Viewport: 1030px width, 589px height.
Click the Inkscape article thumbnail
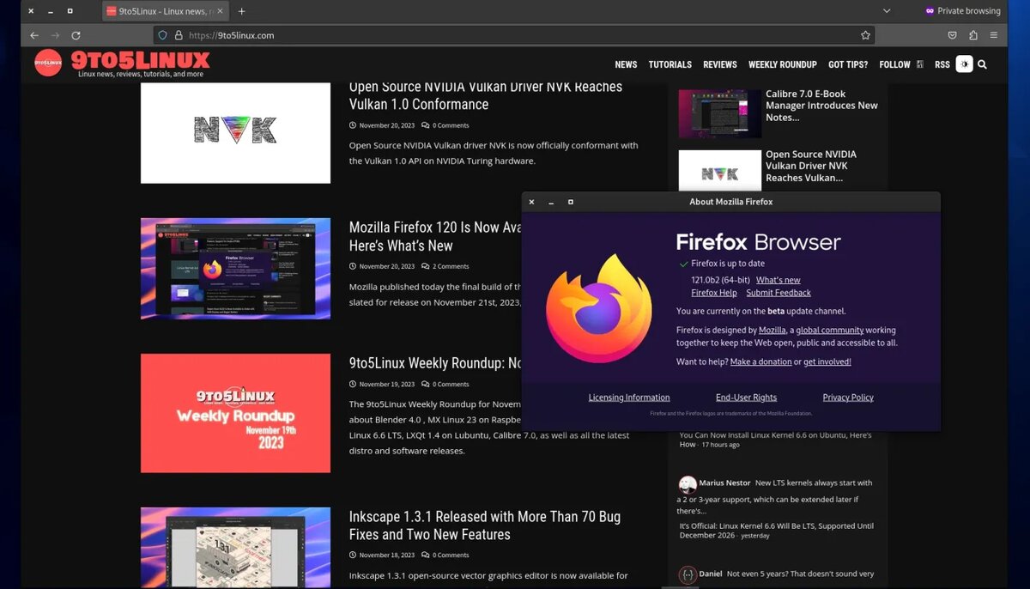pos(235,547)
